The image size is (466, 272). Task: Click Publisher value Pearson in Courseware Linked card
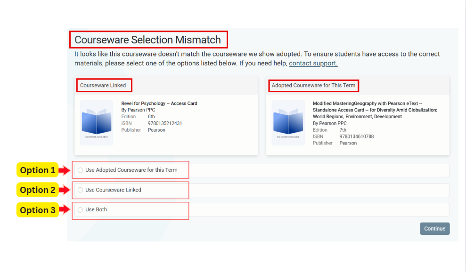click(156, 130)
